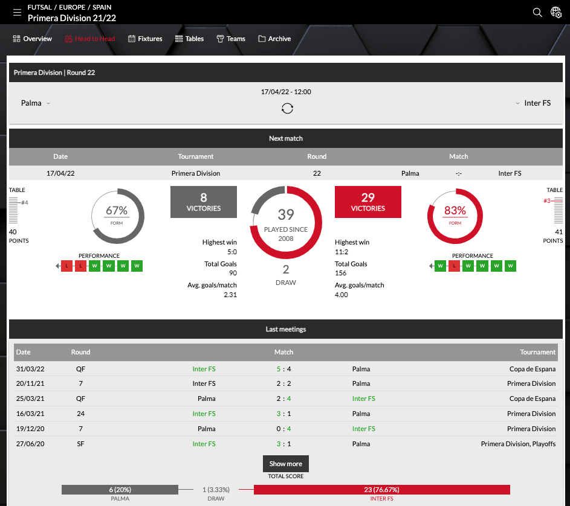Click the Overview grid icon
The height and width of the screenshot is (506, 570).
coord(16,39)
